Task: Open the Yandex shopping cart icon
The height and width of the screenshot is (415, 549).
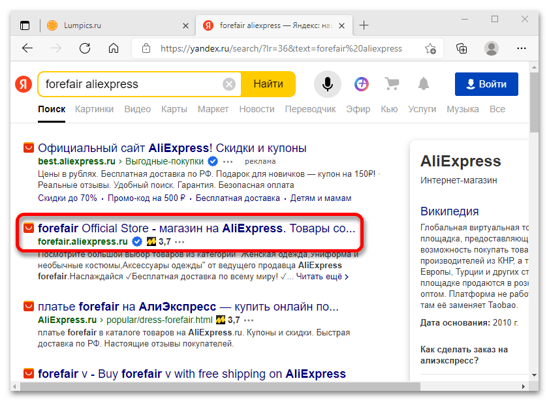Action: click(x=392, y=84)
